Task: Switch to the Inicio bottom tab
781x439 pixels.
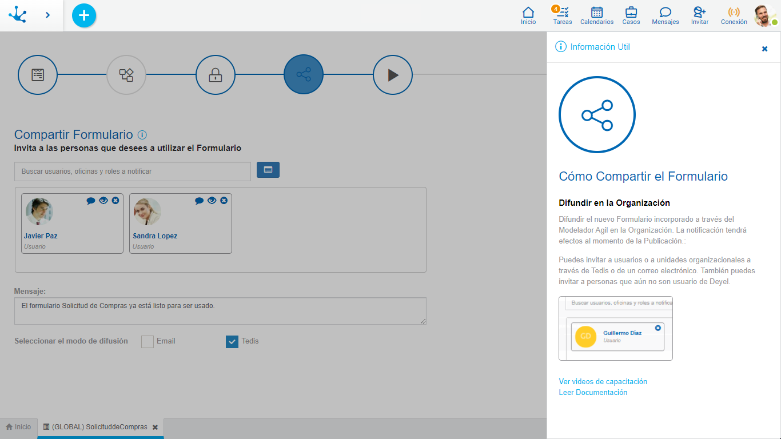Action: [18, 427]
